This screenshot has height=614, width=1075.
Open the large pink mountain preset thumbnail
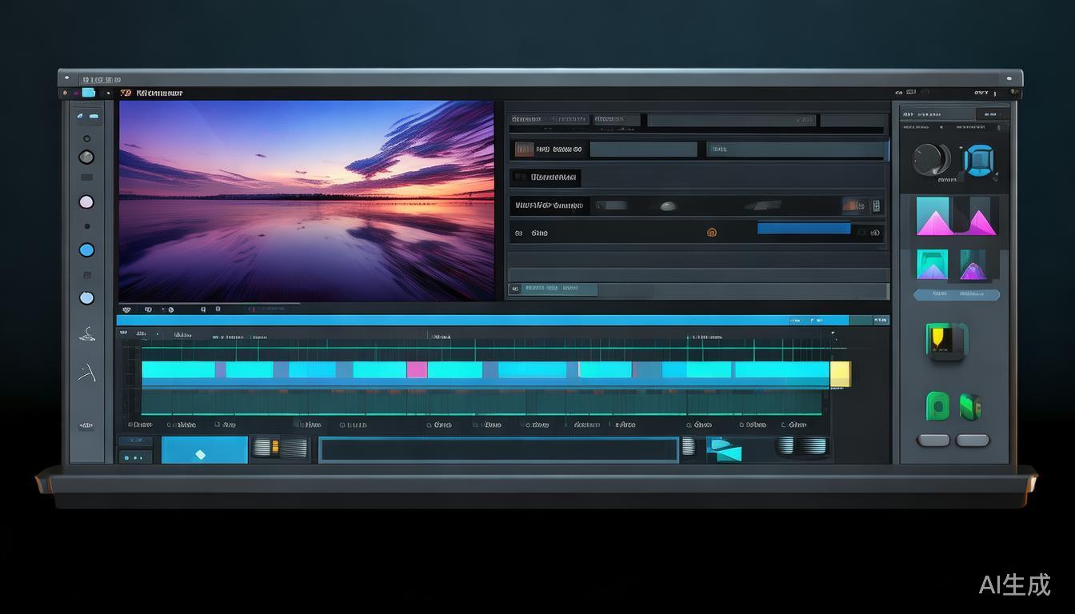[957, 216]
